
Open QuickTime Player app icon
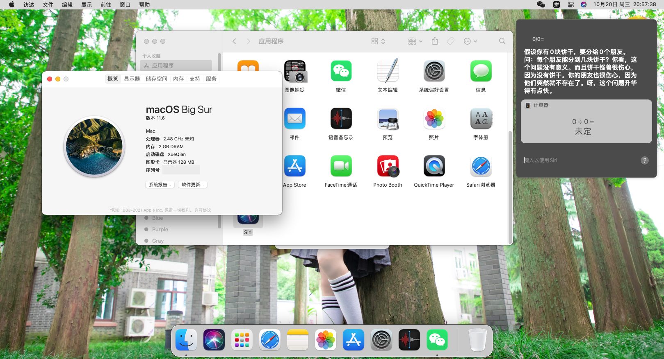[x=434, y=166]
